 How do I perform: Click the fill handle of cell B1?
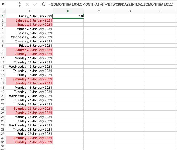tap(83, 18)
